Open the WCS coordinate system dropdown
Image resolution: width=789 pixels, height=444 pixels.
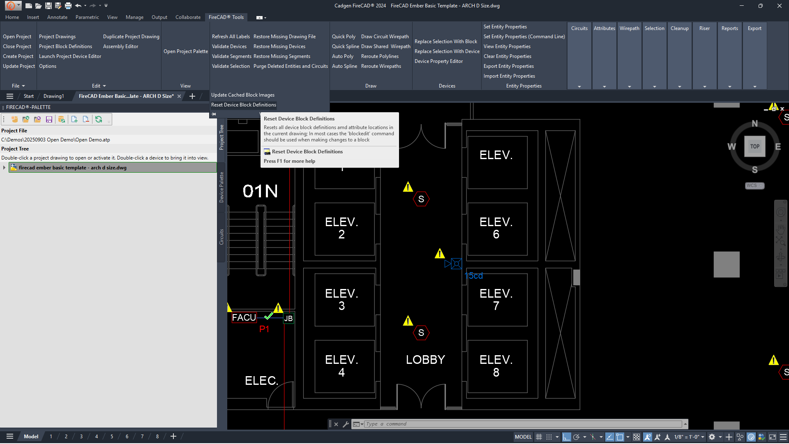[754, 186]
